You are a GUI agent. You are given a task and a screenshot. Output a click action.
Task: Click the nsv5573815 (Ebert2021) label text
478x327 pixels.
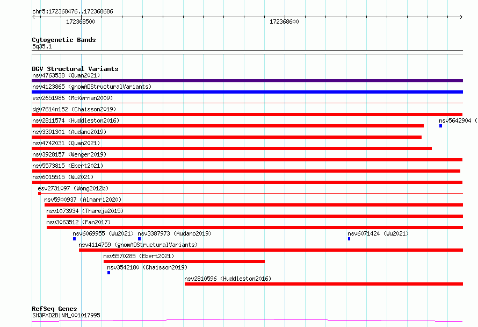pos(68,166)
